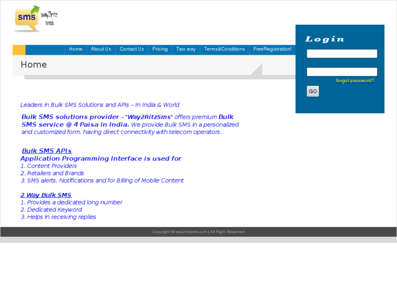
Task: Click the "Home" page heading text
Action: (34, 65)
